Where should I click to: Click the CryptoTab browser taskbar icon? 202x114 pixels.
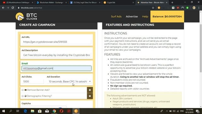point(76,111)
